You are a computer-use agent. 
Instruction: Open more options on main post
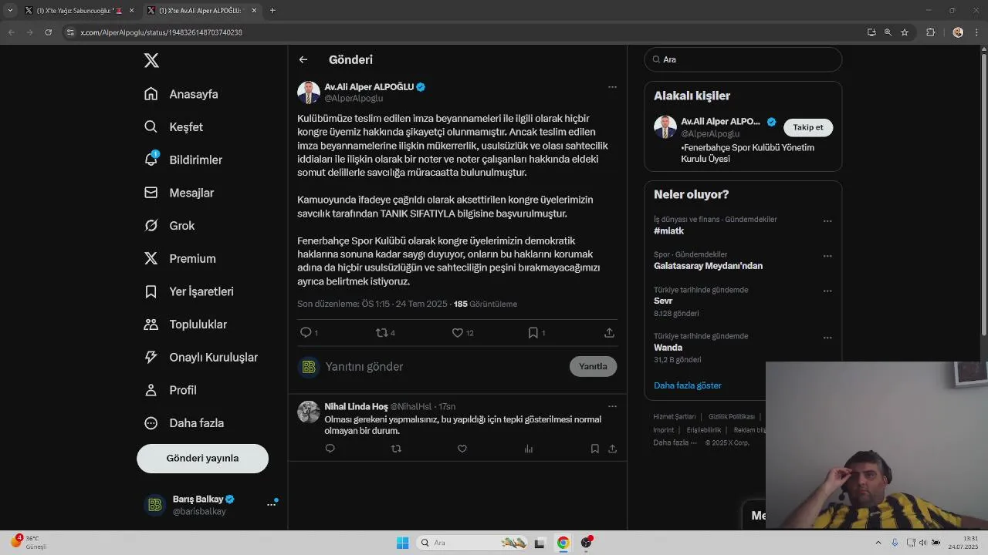pos(612,87)
